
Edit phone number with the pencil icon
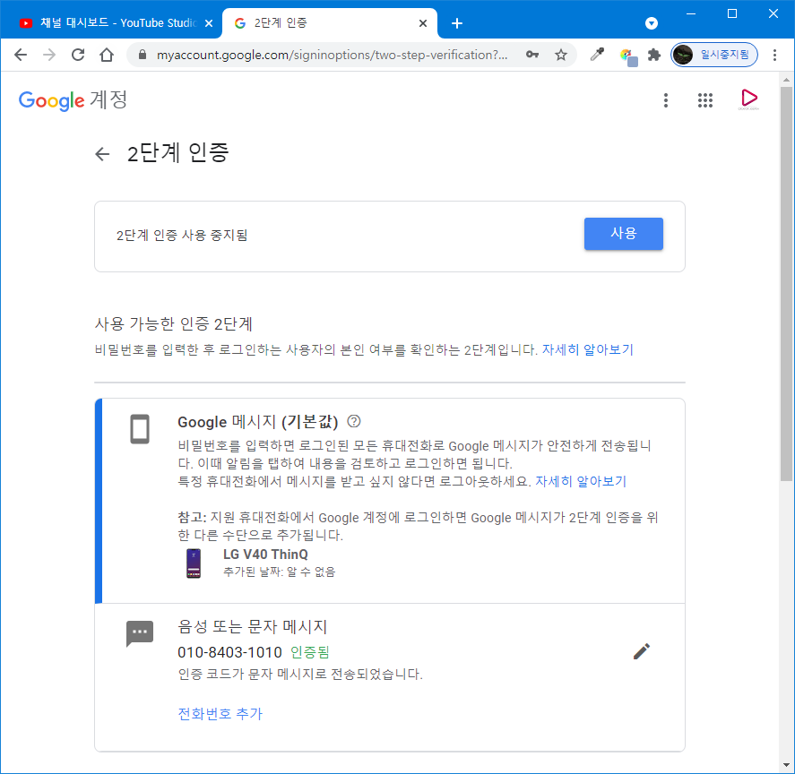[642, 651]
